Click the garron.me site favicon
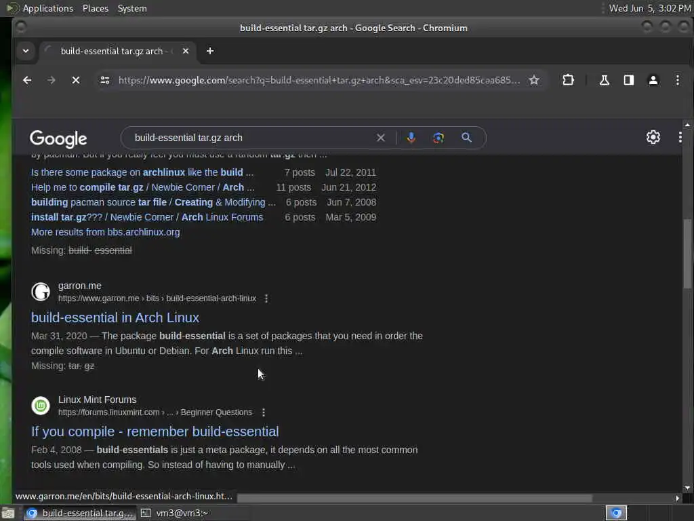 (x=40, y=292)
